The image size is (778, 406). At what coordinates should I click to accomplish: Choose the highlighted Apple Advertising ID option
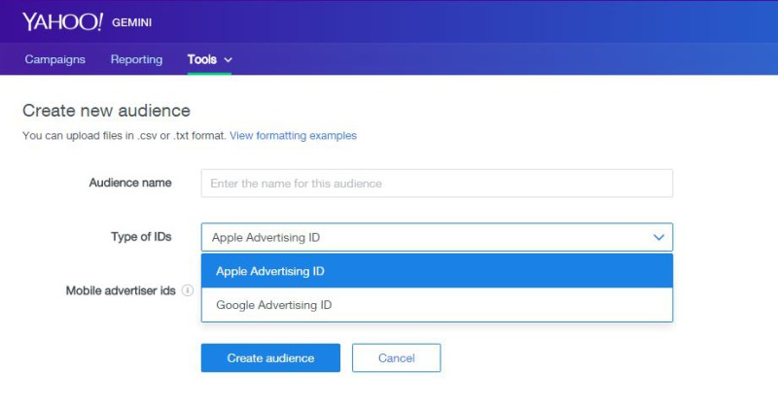(x=437, y=271)
